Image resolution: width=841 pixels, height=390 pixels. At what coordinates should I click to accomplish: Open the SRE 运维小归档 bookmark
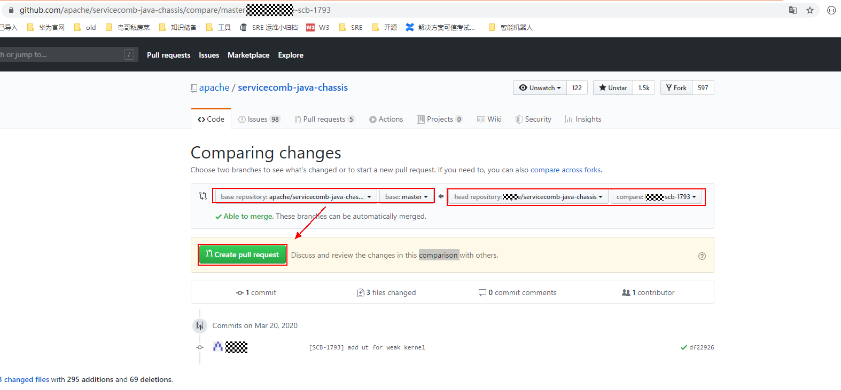click(269, 27)
